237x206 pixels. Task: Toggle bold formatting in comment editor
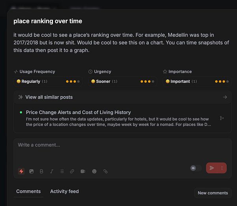41,171
